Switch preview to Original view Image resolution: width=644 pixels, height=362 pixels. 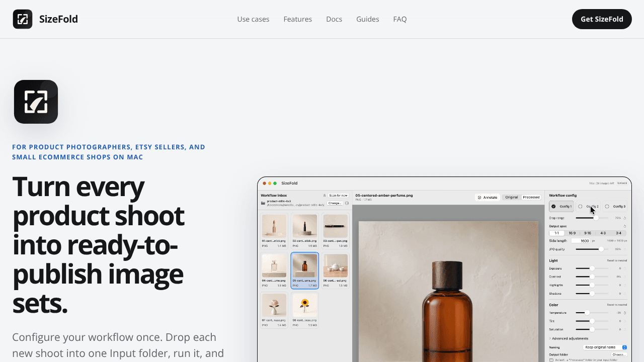[x=512, y=197]
